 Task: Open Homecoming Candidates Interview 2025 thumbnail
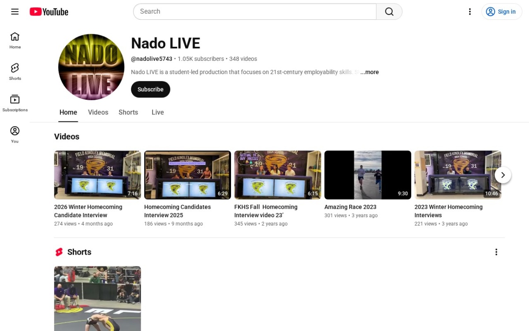[187, 175]
